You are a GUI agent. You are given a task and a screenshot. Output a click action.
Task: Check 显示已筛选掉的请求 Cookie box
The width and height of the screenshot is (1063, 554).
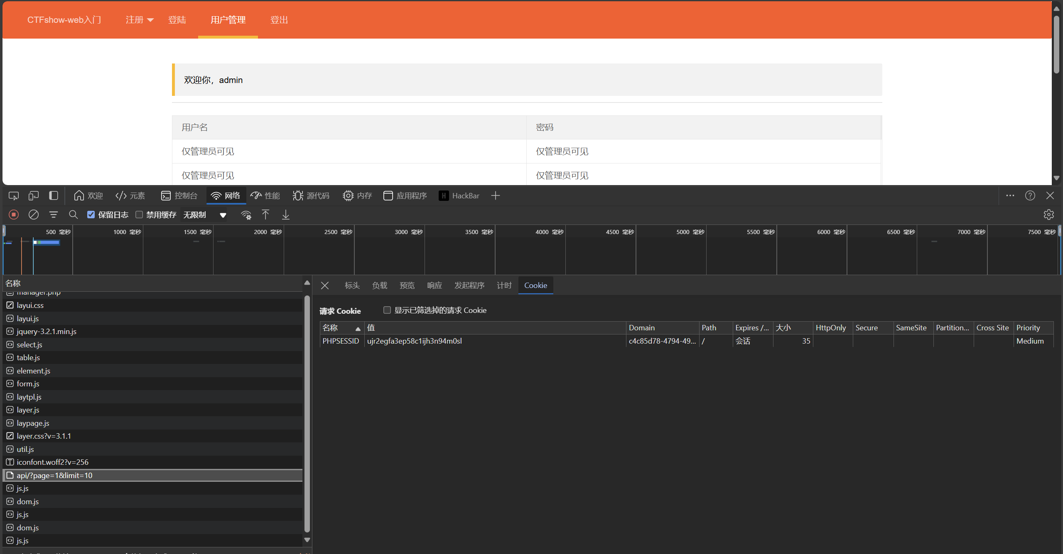pyautogui.click(x=387, y=310)
